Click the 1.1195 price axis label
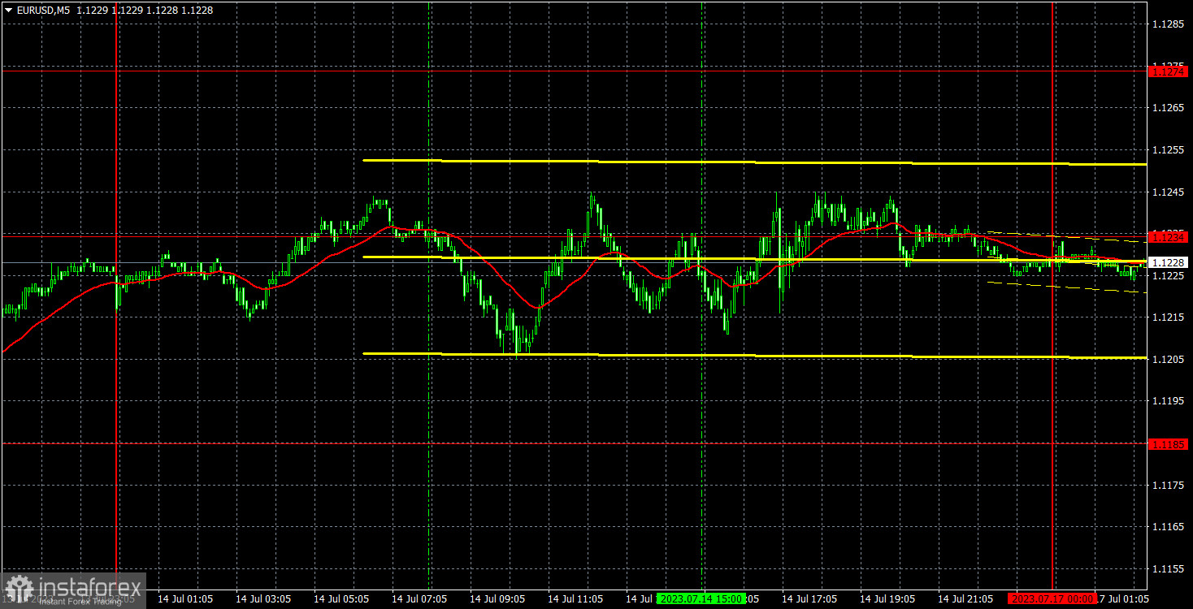 coord(1168,402)
